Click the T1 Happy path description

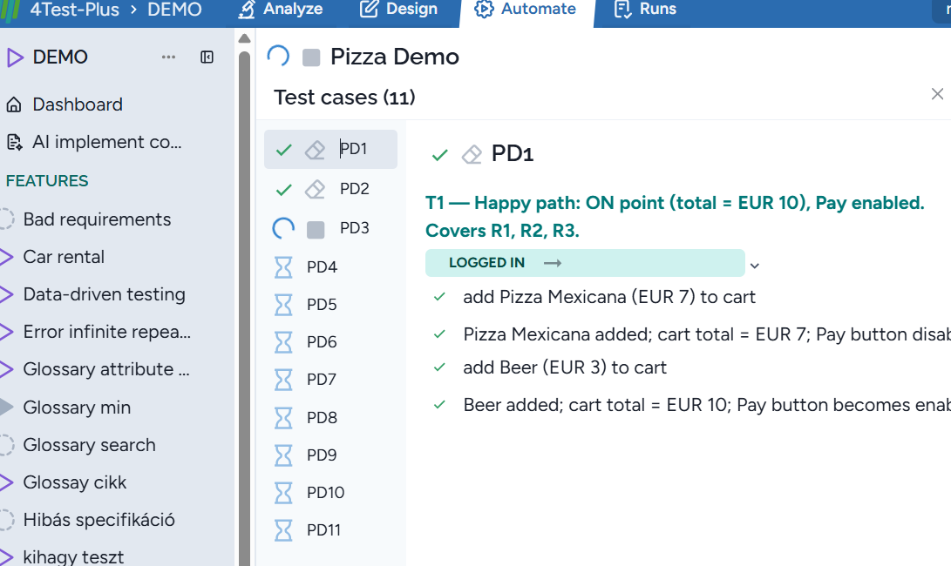point(675,216)
